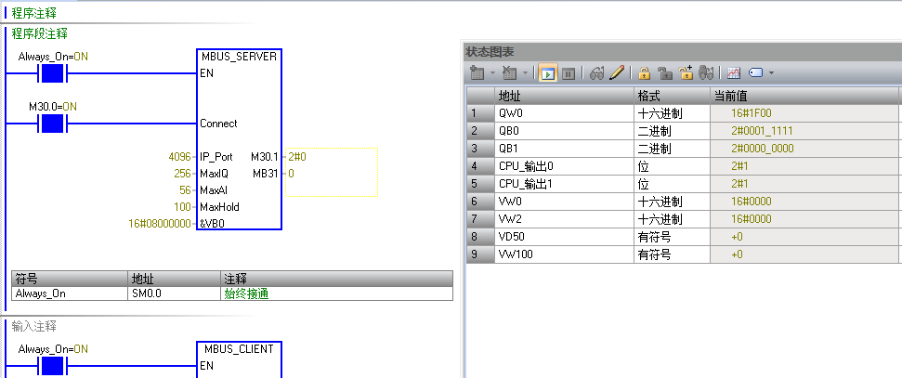Click the single read glasses icon
The height and width of the screenshot is (378, 902).
click(x=597, y=72)
